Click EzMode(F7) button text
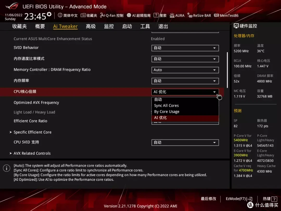Image resolution: width=281 pixels, height=211 pixels. (x=236, y=199)
